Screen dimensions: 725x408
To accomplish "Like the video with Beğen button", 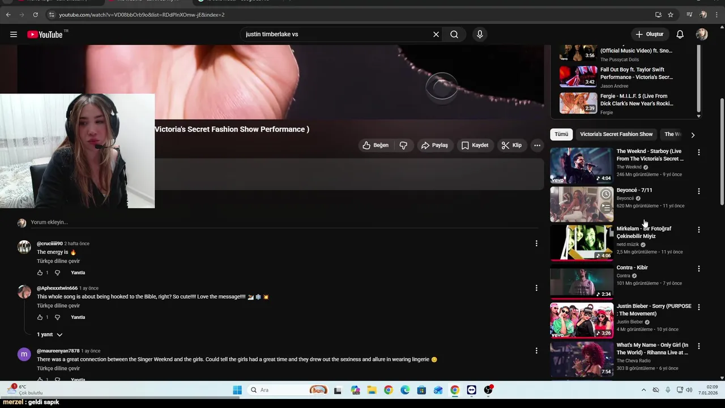I will point(376,146).
